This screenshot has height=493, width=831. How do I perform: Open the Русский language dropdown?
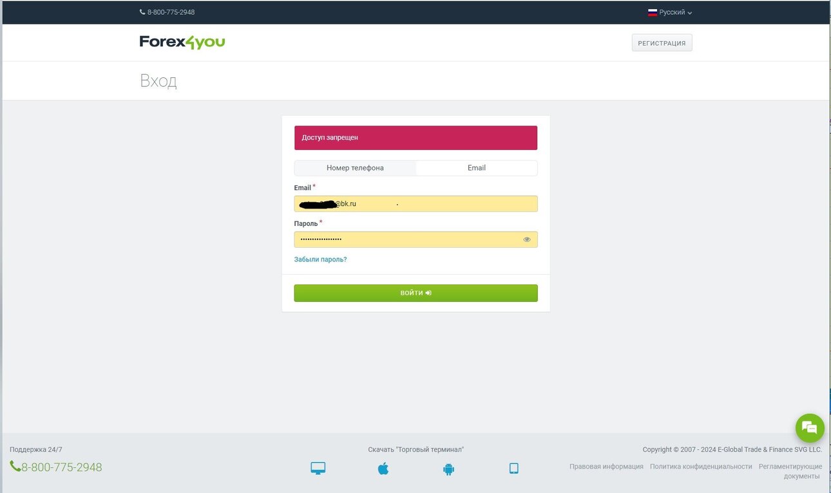tap(670, 12)
